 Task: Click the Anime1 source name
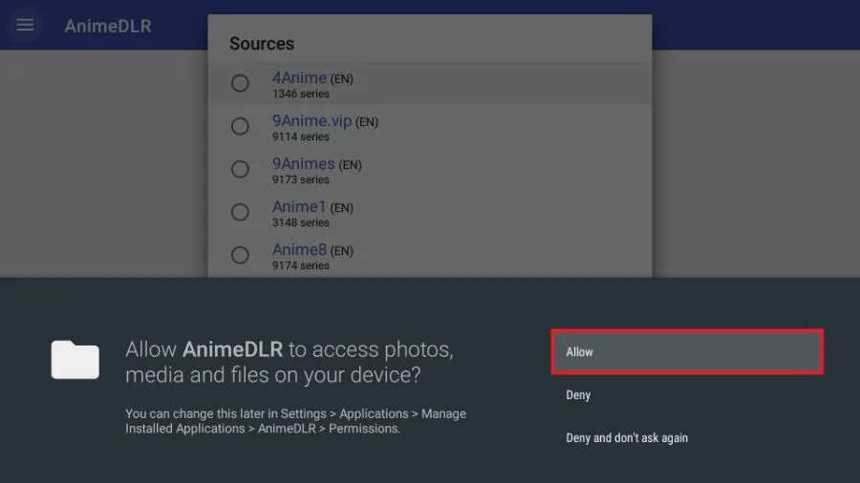[299, 207]
